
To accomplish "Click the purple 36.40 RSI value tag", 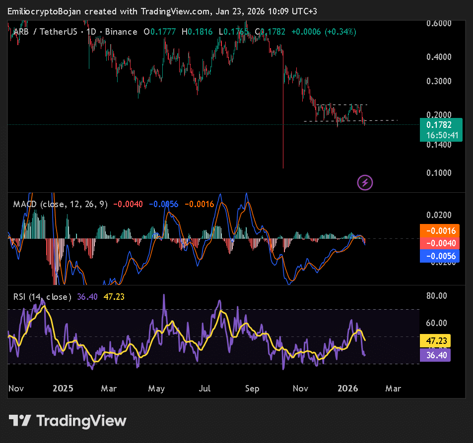I will 435,355.
